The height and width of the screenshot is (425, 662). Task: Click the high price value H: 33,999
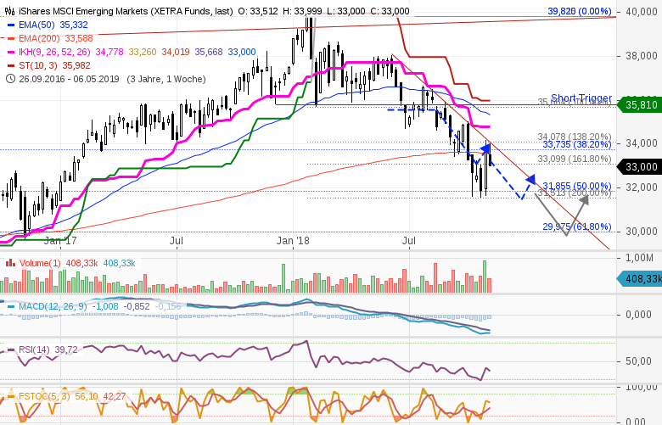[302, 11]
